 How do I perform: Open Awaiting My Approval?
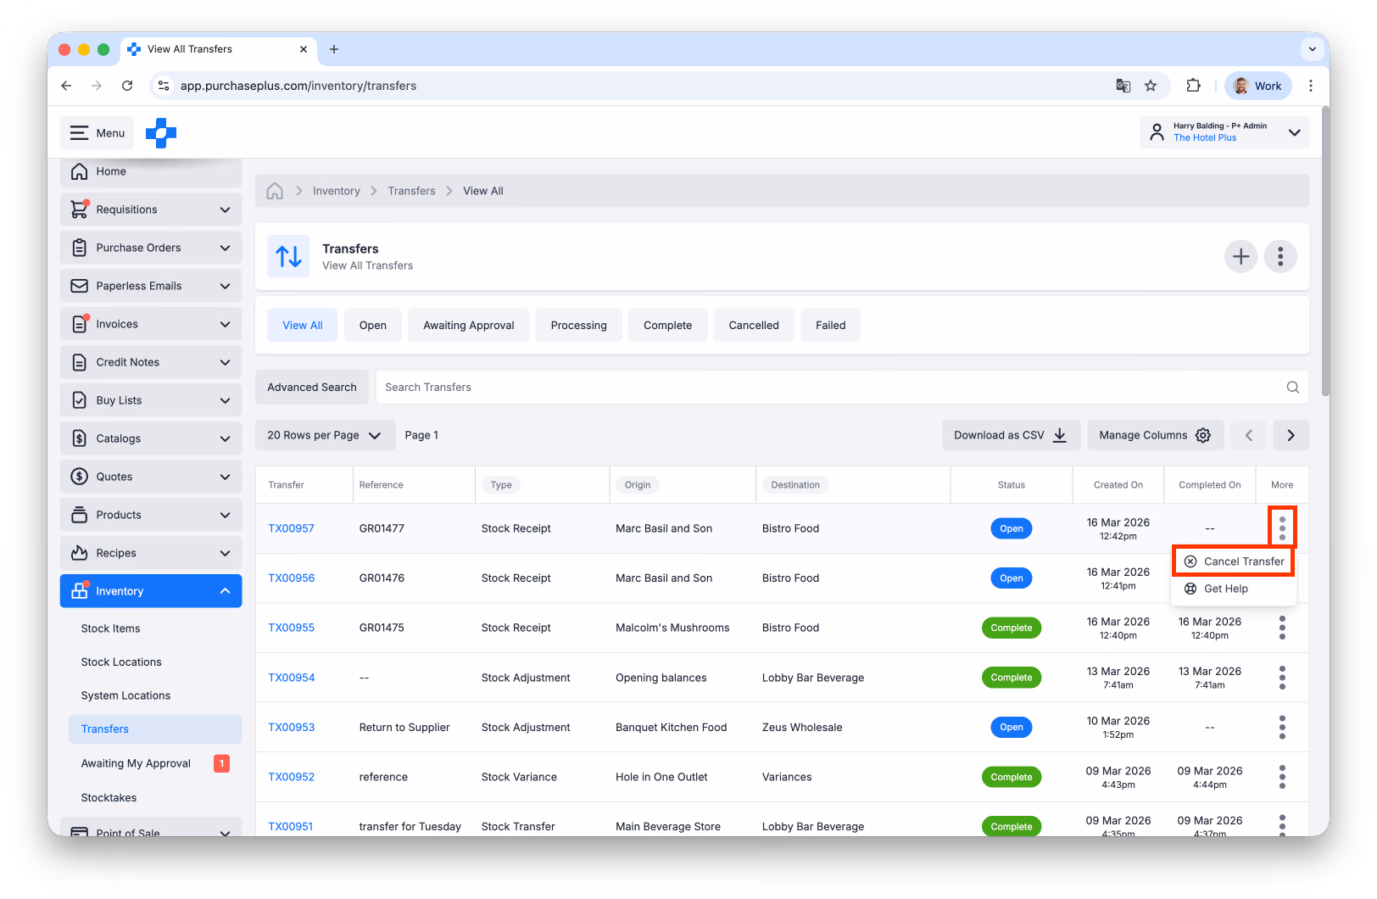click(136, 763)
